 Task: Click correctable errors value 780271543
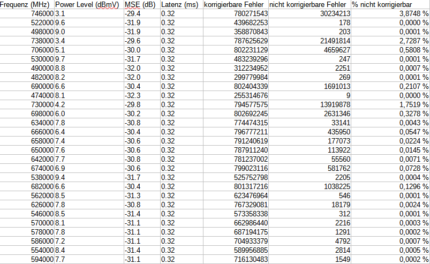tap(236, 14)
